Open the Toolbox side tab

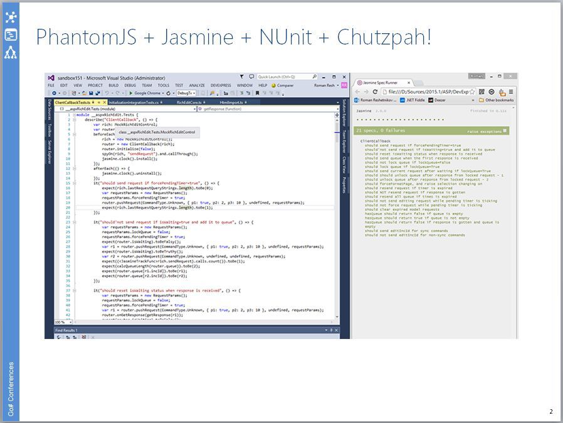[x=49, y=130]
